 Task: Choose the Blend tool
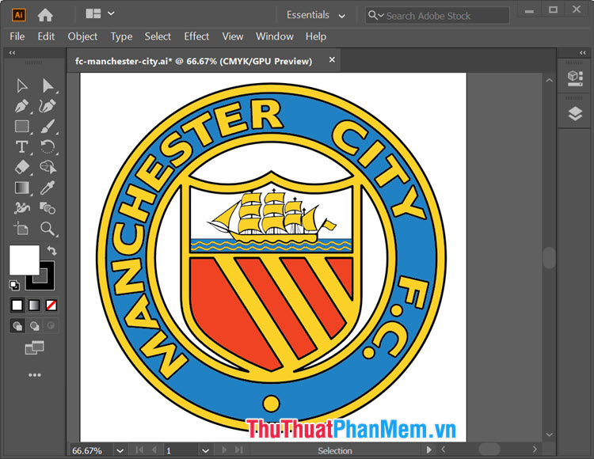[48, 208]
